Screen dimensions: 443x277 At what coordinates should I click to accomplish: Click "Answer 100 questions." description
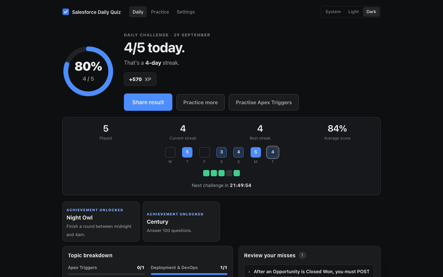(x=169, y=231)
